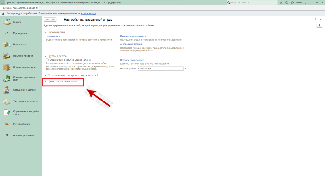325x176 pixels.
Task: Open the form's three-dot more menu
Action: (x=315, y=20)
